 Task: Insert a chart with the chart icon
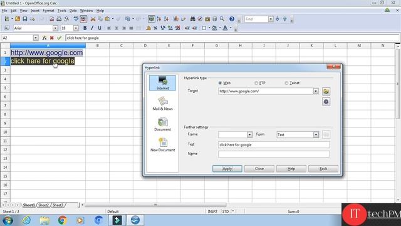click(176, 19)
